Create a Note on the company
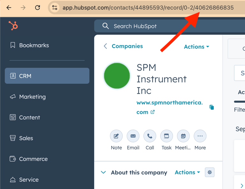The width and height of the screenshot is (245, 189). [x=116, y=136]
